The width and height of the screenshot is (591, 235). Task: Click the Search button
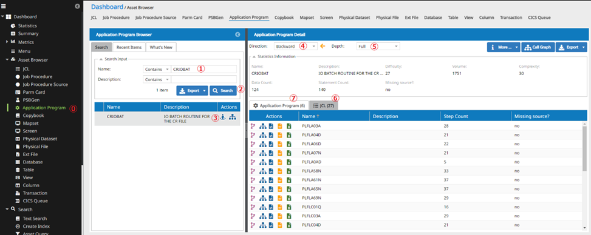point(223,91)
